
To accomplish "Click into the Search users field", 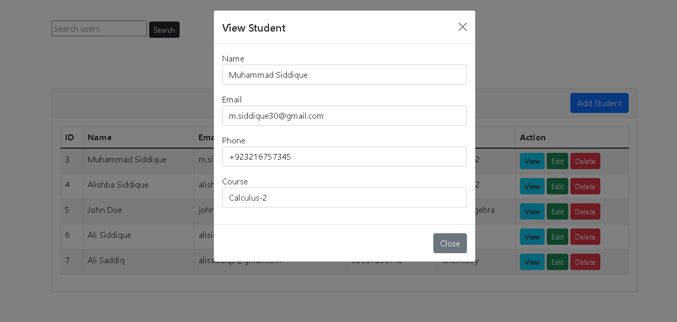I will (x=99, y=28).
